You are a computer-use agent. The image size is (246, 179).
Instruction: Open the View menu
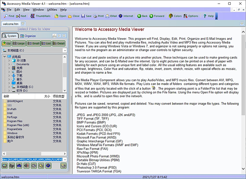point(26,10)
